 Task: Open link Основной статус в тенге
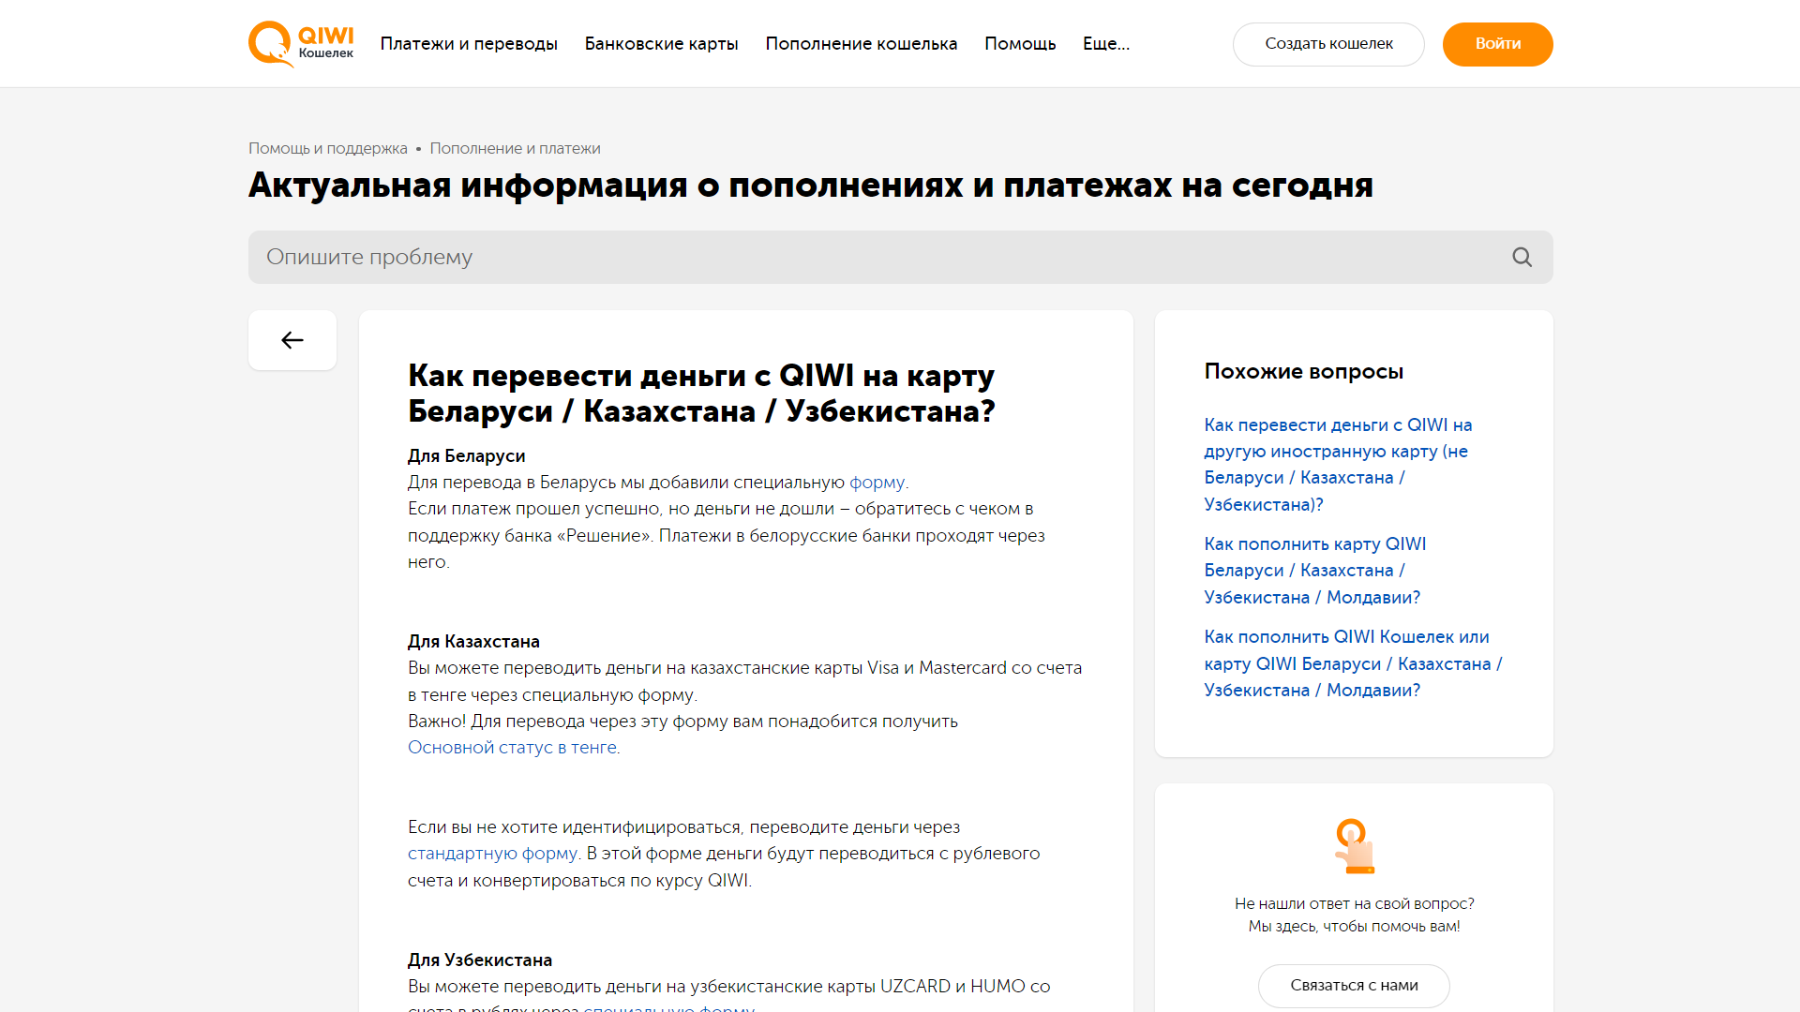[x=512, y=747]
